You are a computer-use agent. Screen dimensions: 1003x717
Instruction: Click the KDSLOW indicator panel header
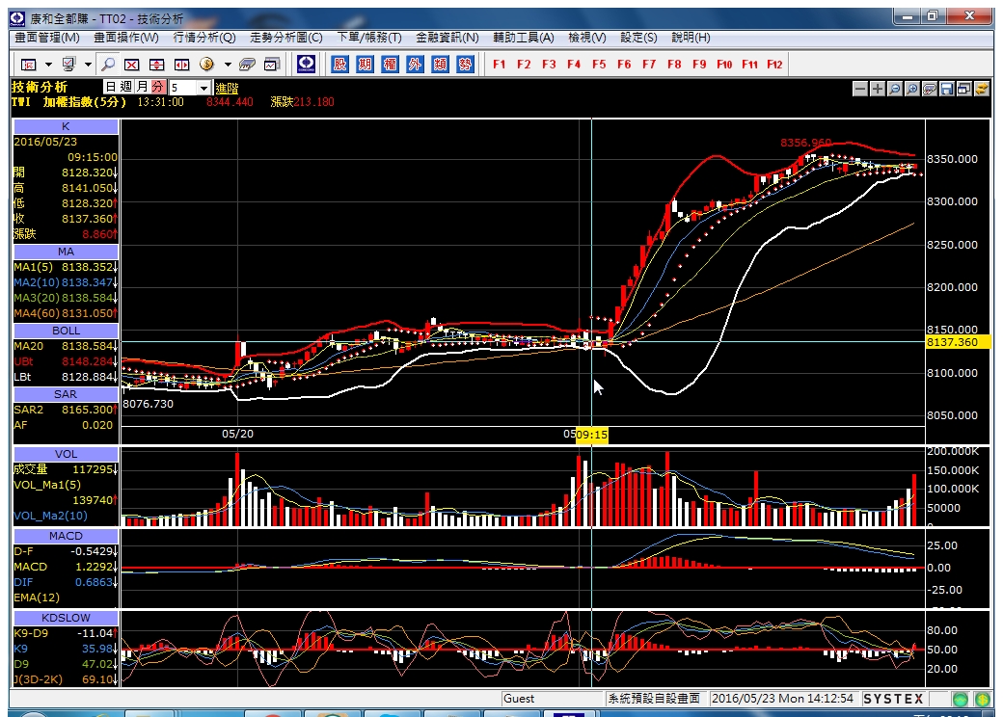coord(66,618)
